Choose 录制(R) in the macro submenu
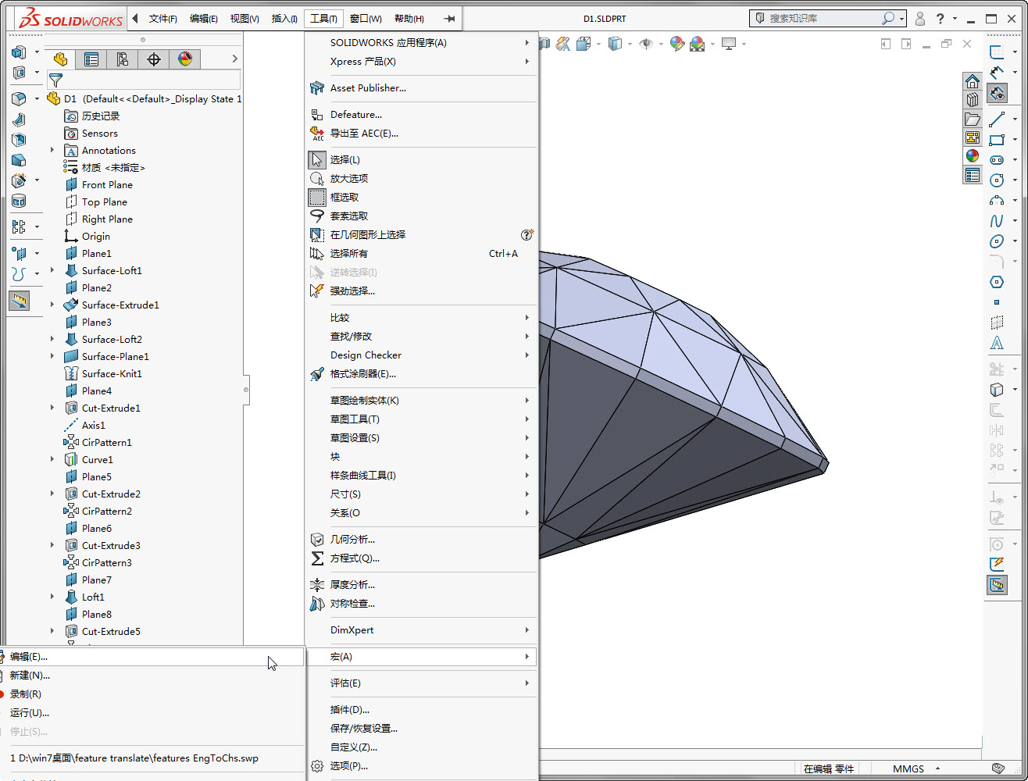Viewport: 1028px width, 781px height. click(x=152, y=694)
